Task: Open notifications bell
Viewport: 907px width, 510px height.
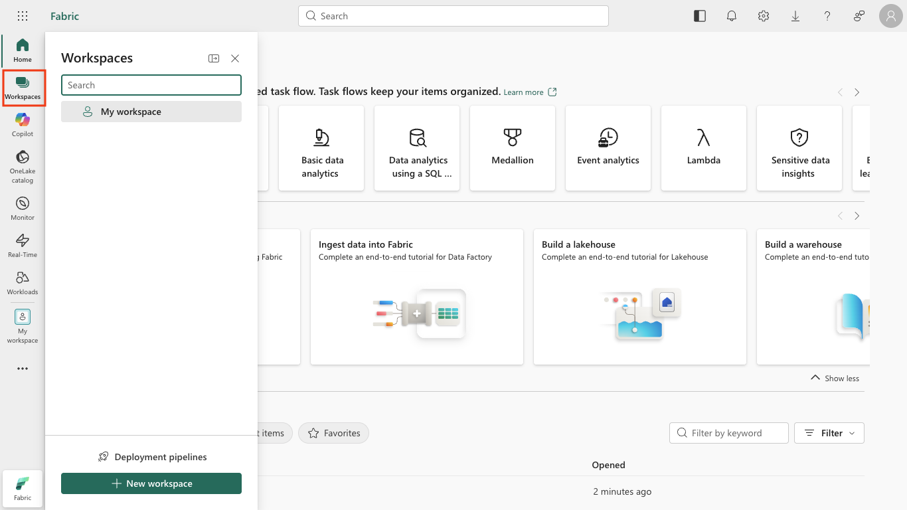Action: (732, 16)
